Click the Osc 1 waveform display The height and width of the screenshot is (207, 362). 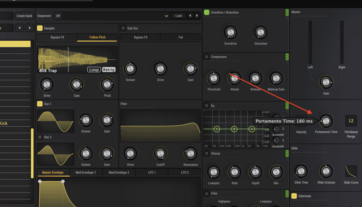coord(56,121)
